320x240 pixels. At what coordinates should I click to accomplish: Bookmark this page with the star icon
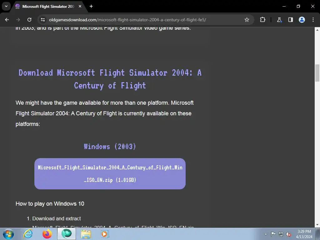coord(247,20)
